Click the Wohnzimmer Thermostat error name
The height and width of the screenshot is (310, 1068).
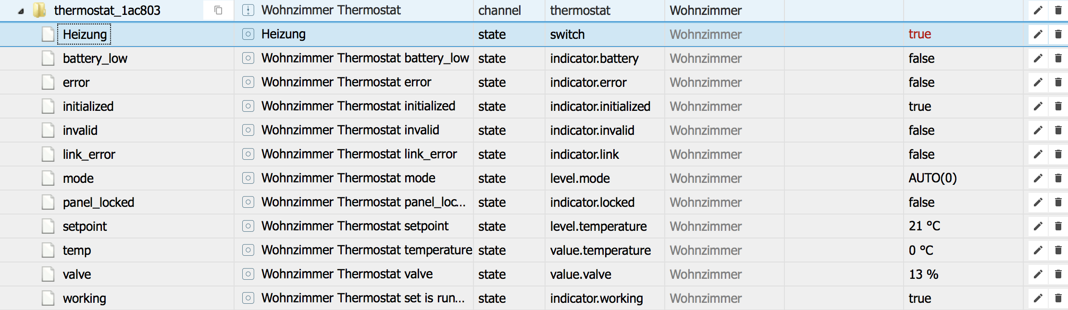[x=346, y=82]
